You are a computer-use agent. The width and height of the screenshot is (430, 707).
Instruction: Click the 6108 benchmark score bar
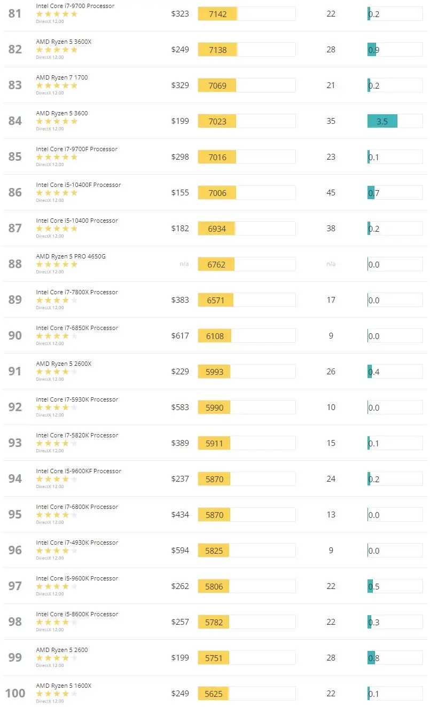pyautogui.click(x=215, y=336)
